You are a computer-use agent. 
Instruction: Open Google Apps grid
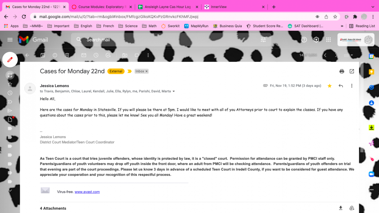click(328, 40)
